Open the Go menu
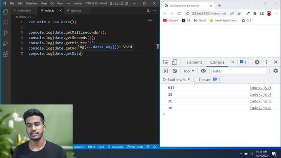This screenshot has height=158, width=281. [x=52, y=4]
